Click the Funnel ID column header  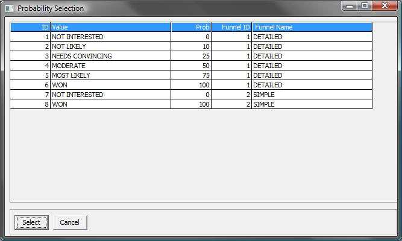tap(231, 27)
